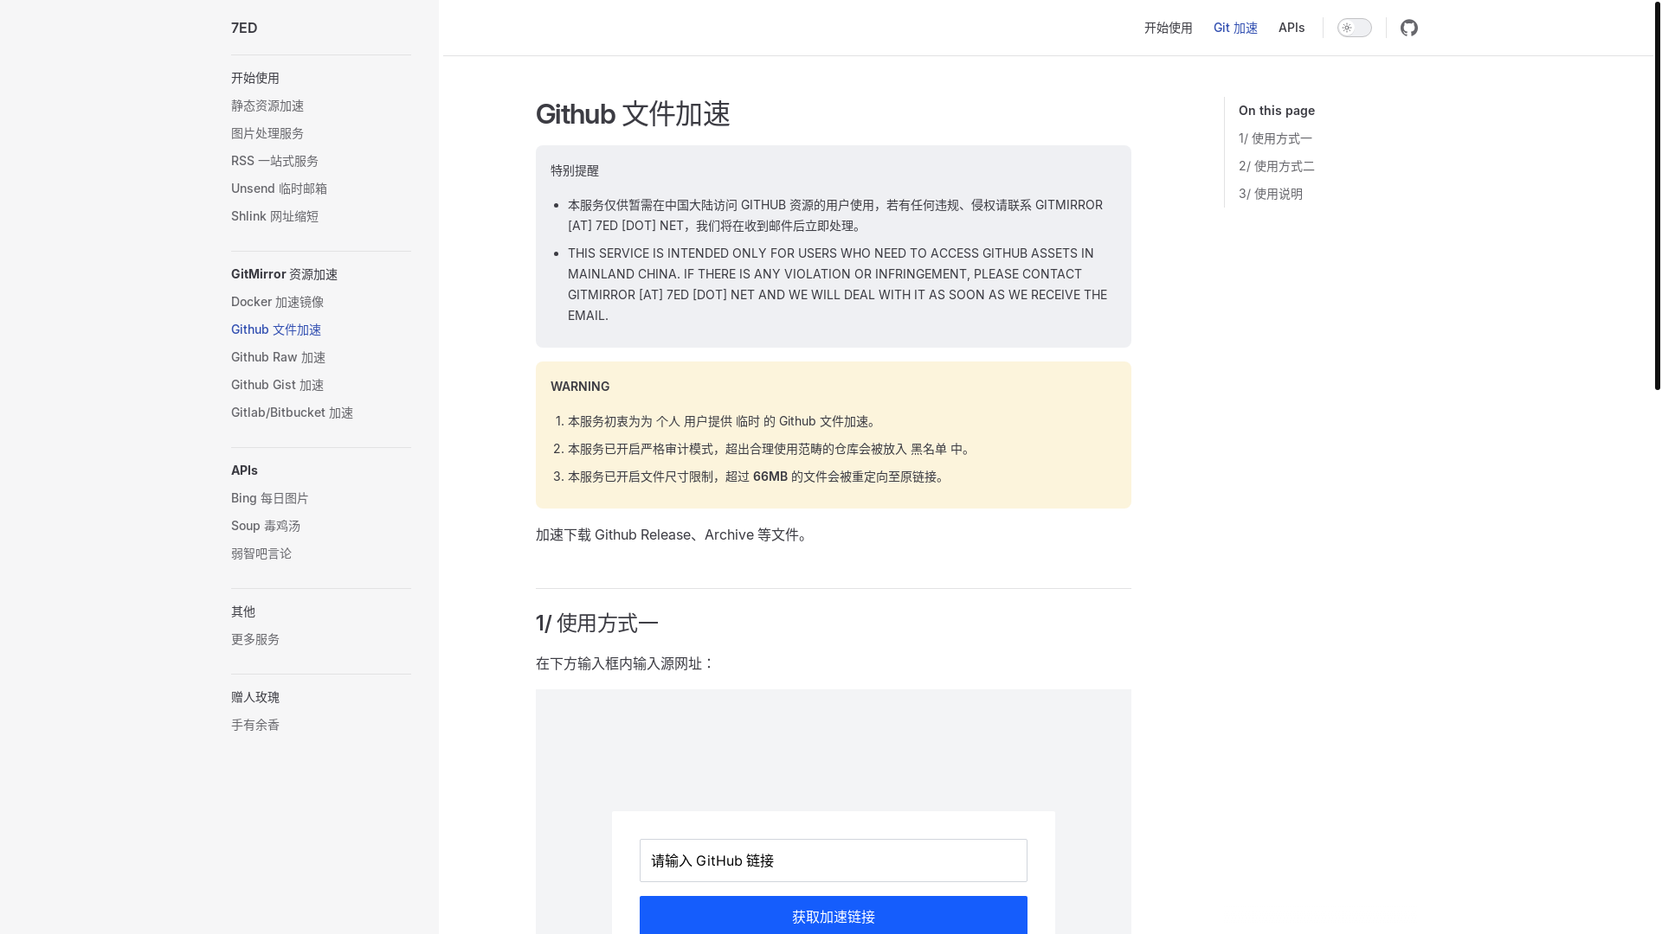Image resolution: width=1662 pixels, height=934 pixels.
Task: Go to RSS 一站式服务 page
Action: point(274,161)
